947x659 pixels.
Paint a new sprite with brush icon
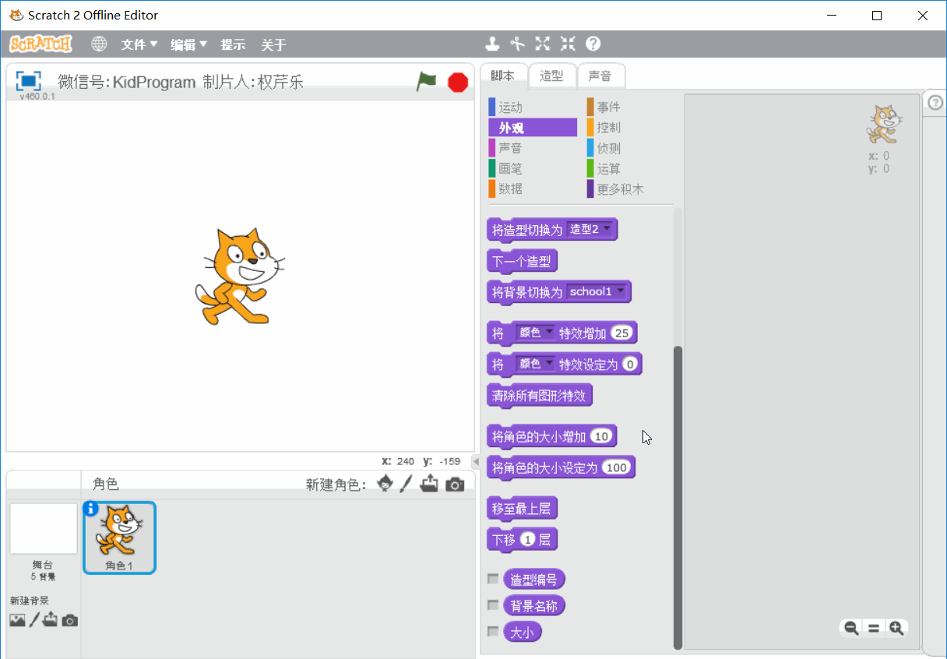[406, 485]
